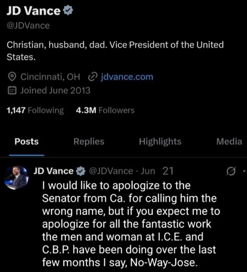View the 4.3M Followers list
The height and width of the screenshot is (272, 247).
click(x=105, y=110)
